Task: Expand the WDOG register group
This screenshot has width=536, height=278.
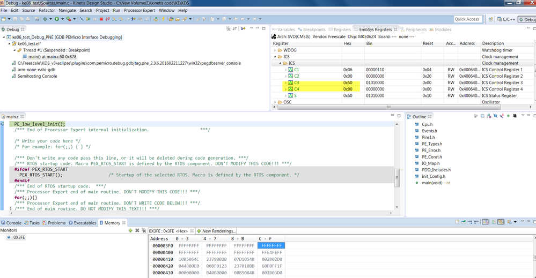Action: [275, 50]
